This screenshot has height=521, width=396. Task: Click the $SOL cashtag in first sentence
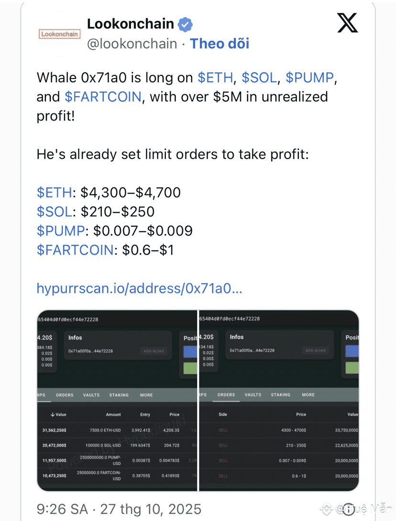[x=259, y=78]
